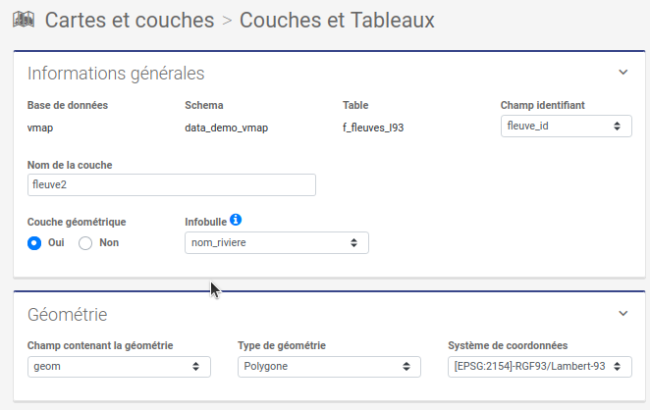Click the Infobulle info icon
650x410 pixels.
pos(236,220)
